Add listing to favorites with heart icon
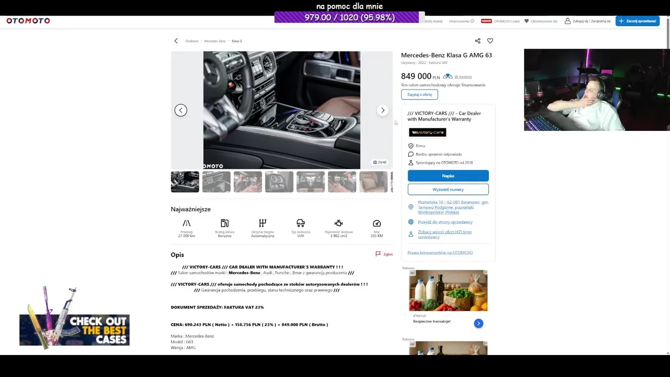 point(490,41)
